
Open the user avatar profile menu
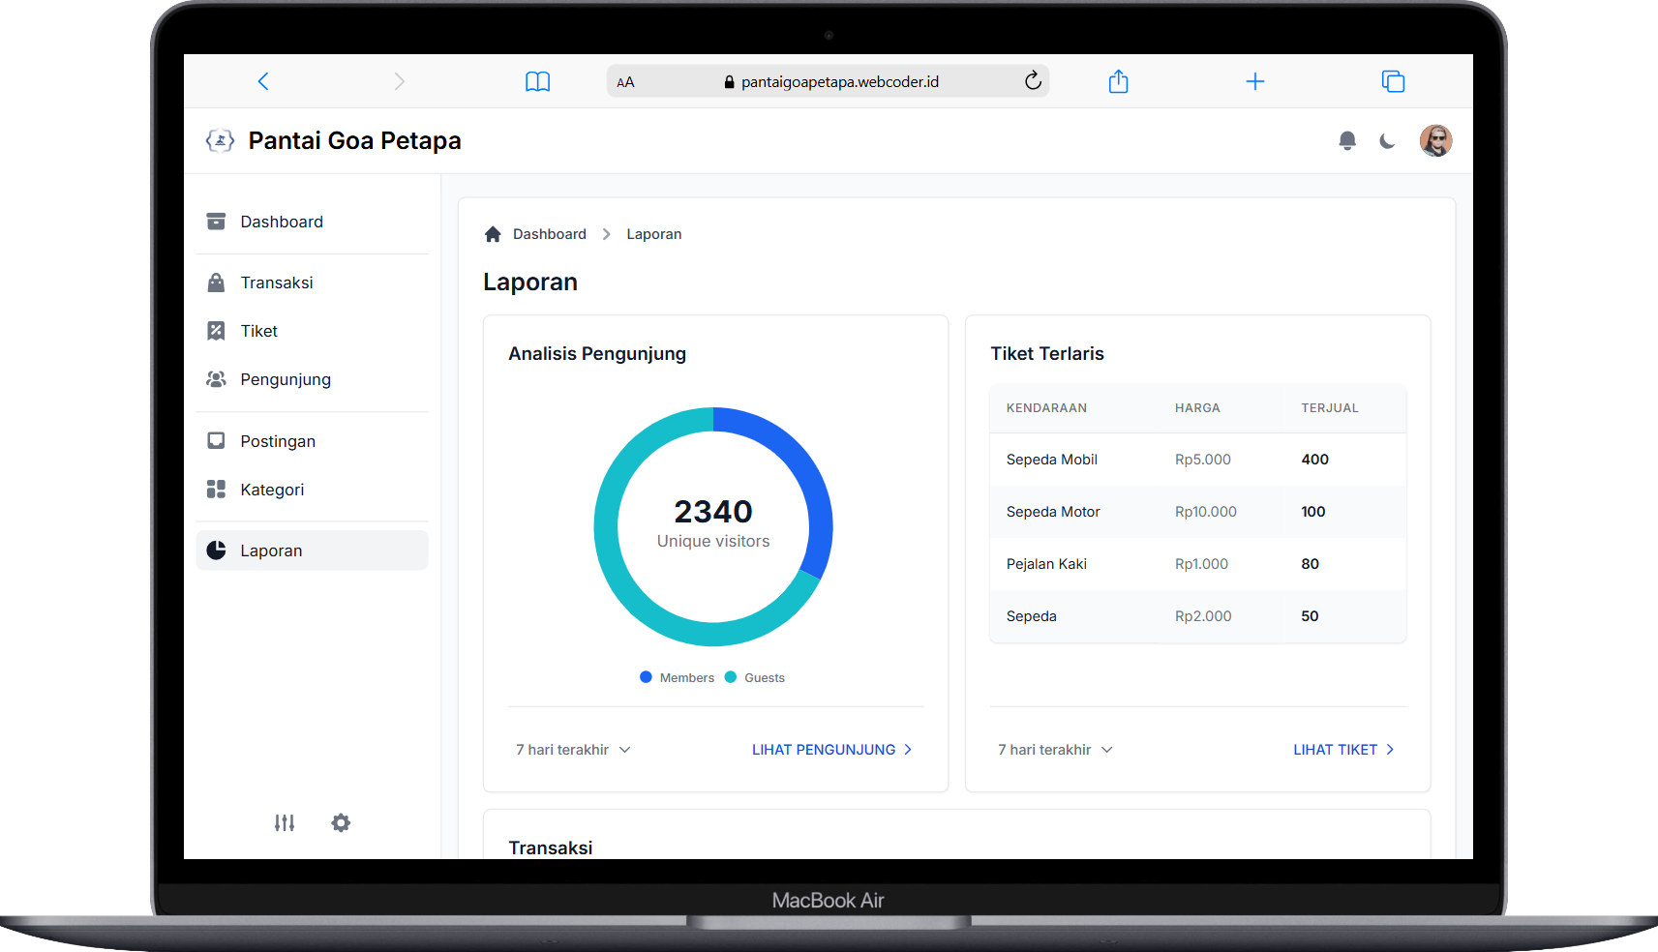point(1435,140)
